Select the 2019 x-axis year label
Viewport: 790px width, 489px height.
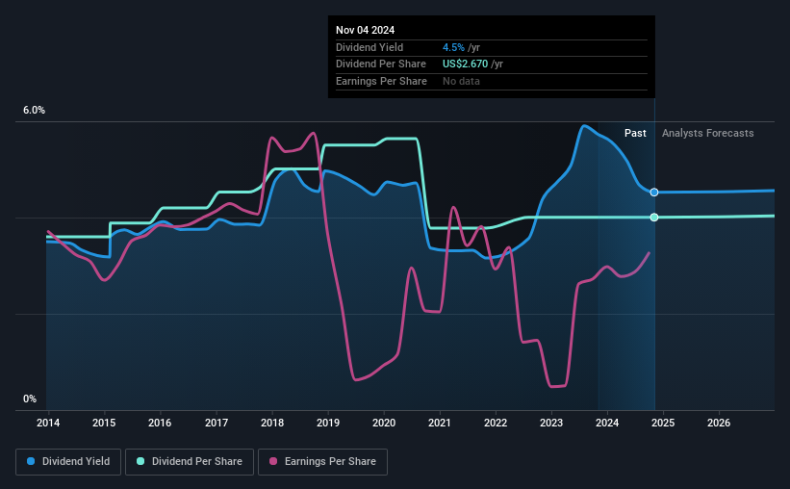coord(328,423)
